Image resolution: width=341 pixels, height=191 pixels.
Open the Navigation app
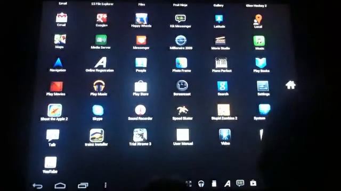[x=58, y=63]
